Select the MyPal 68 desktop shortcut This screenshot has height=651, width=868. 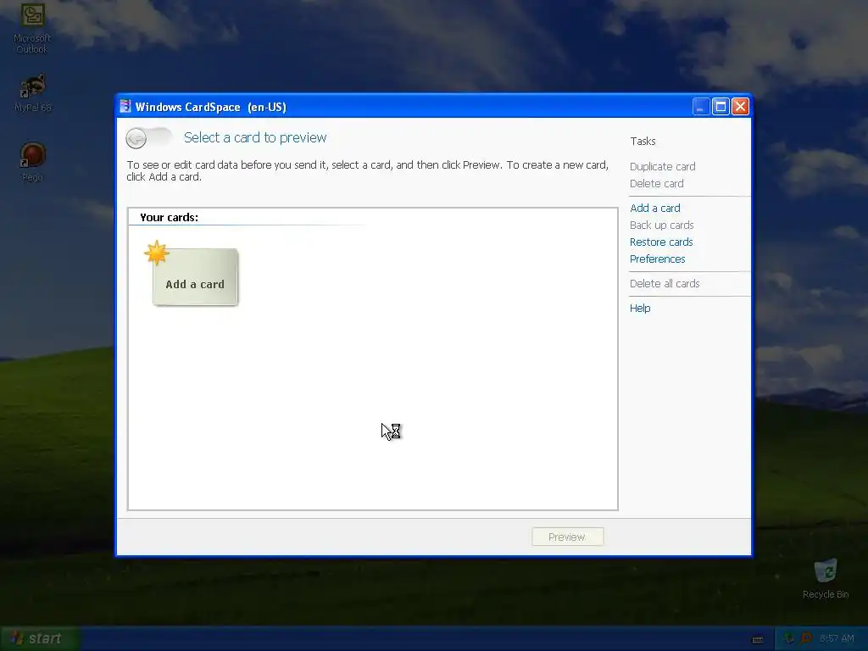(33, 93)
